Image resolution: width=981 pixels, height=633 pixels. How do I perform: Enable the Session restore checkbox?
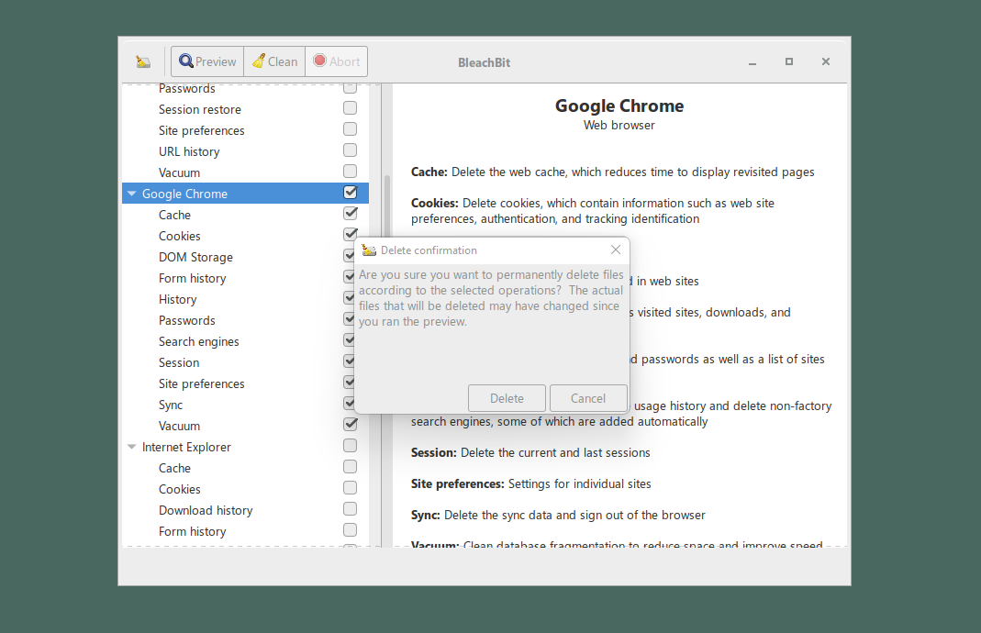click(x=351, y=108)
